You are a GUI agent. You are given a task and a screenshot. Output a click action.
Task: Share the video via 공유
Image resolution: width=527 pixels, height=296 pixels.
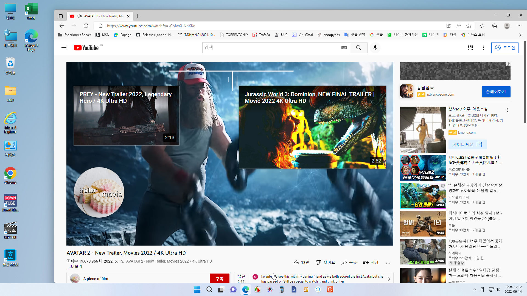(x=349, y=263)
